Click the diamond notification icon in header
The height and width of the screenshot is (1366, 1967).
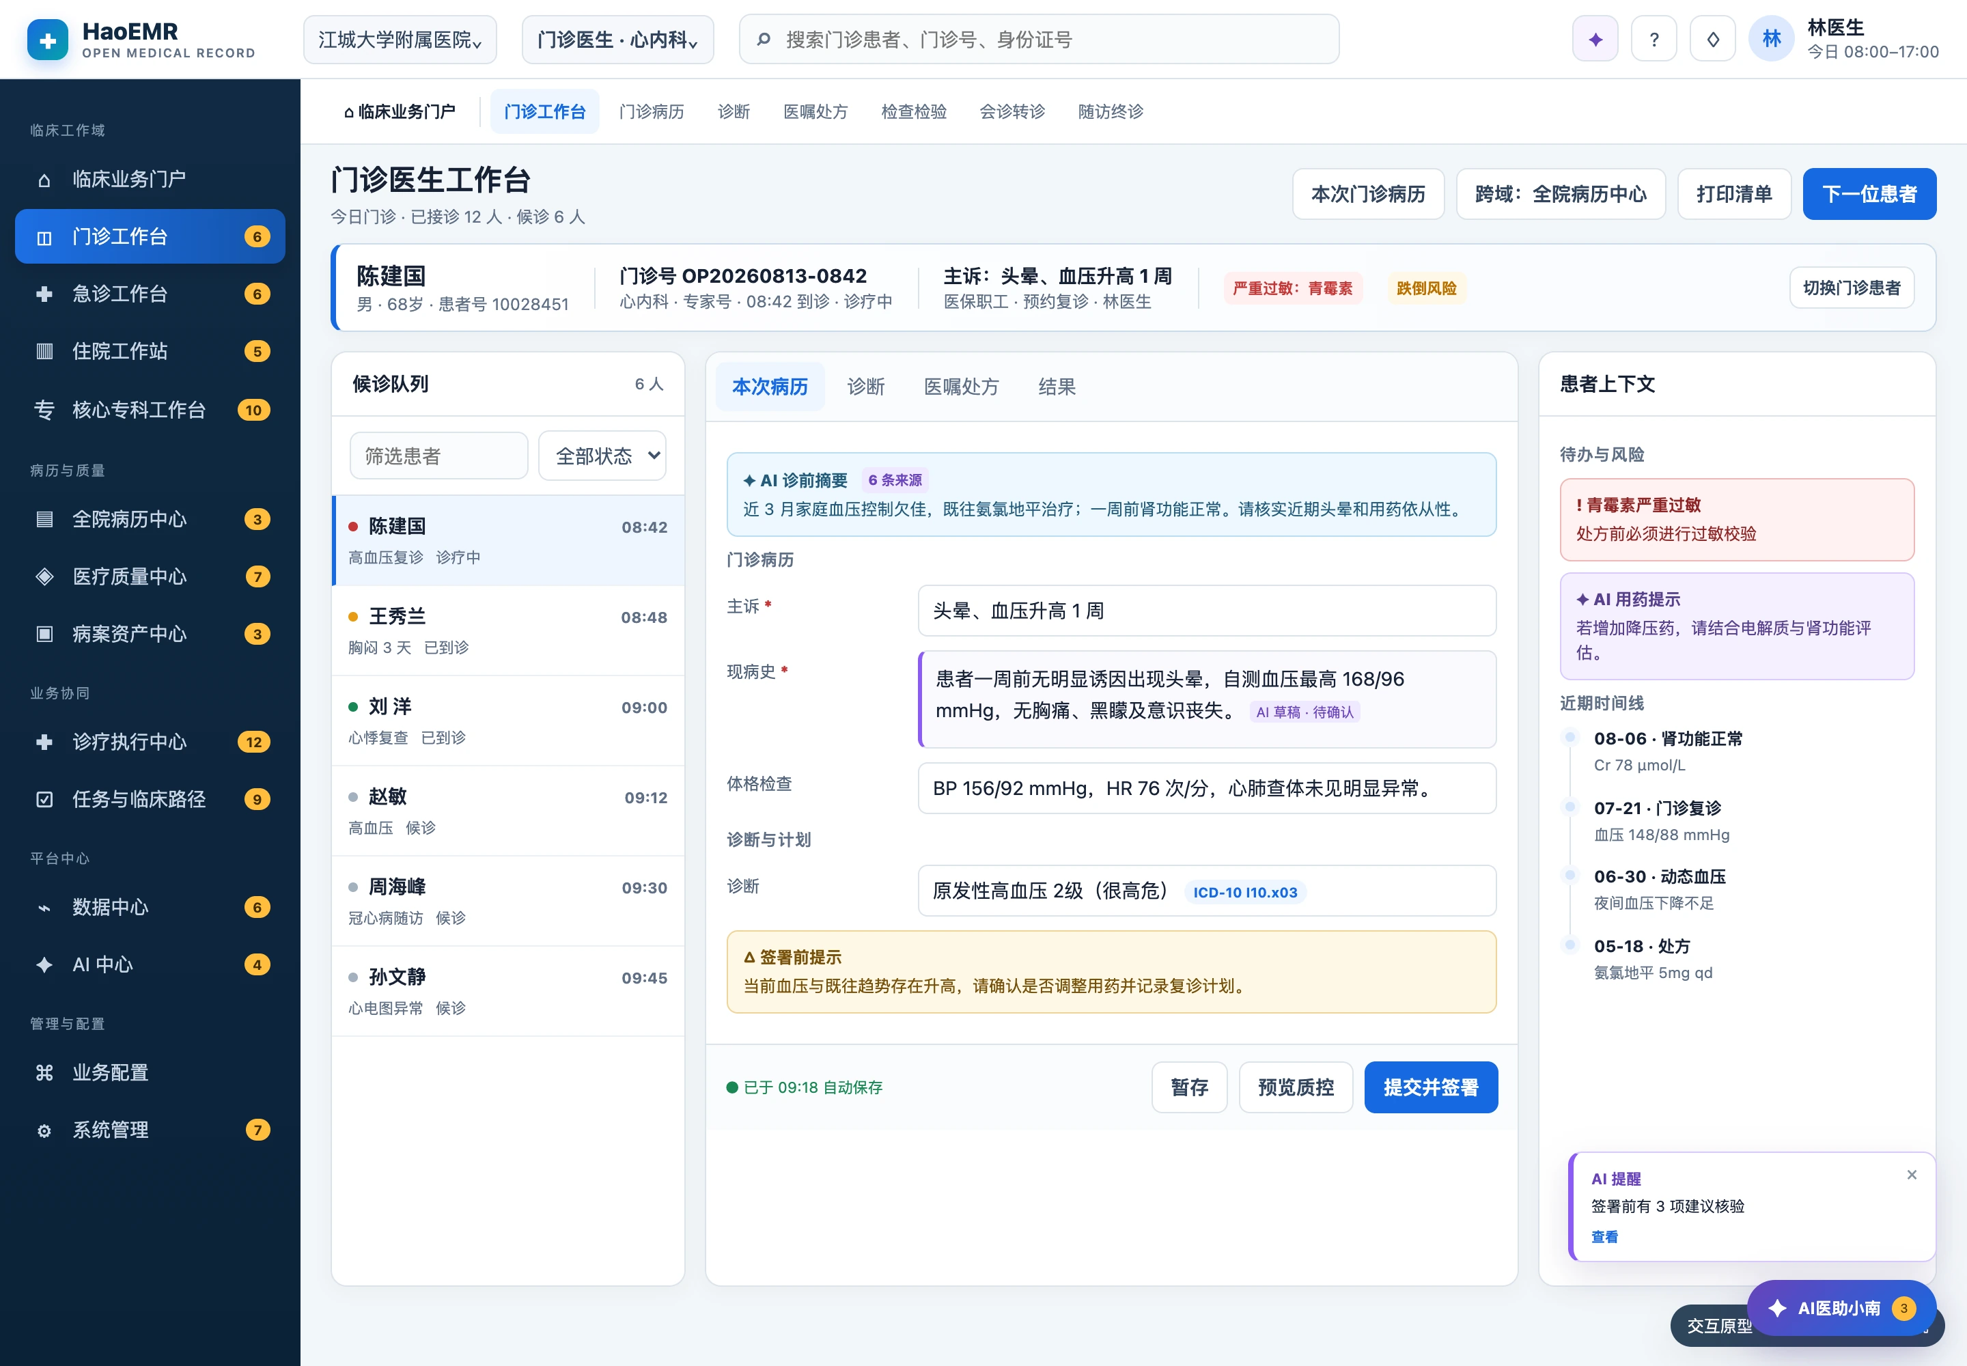(x=1713, y=40)
